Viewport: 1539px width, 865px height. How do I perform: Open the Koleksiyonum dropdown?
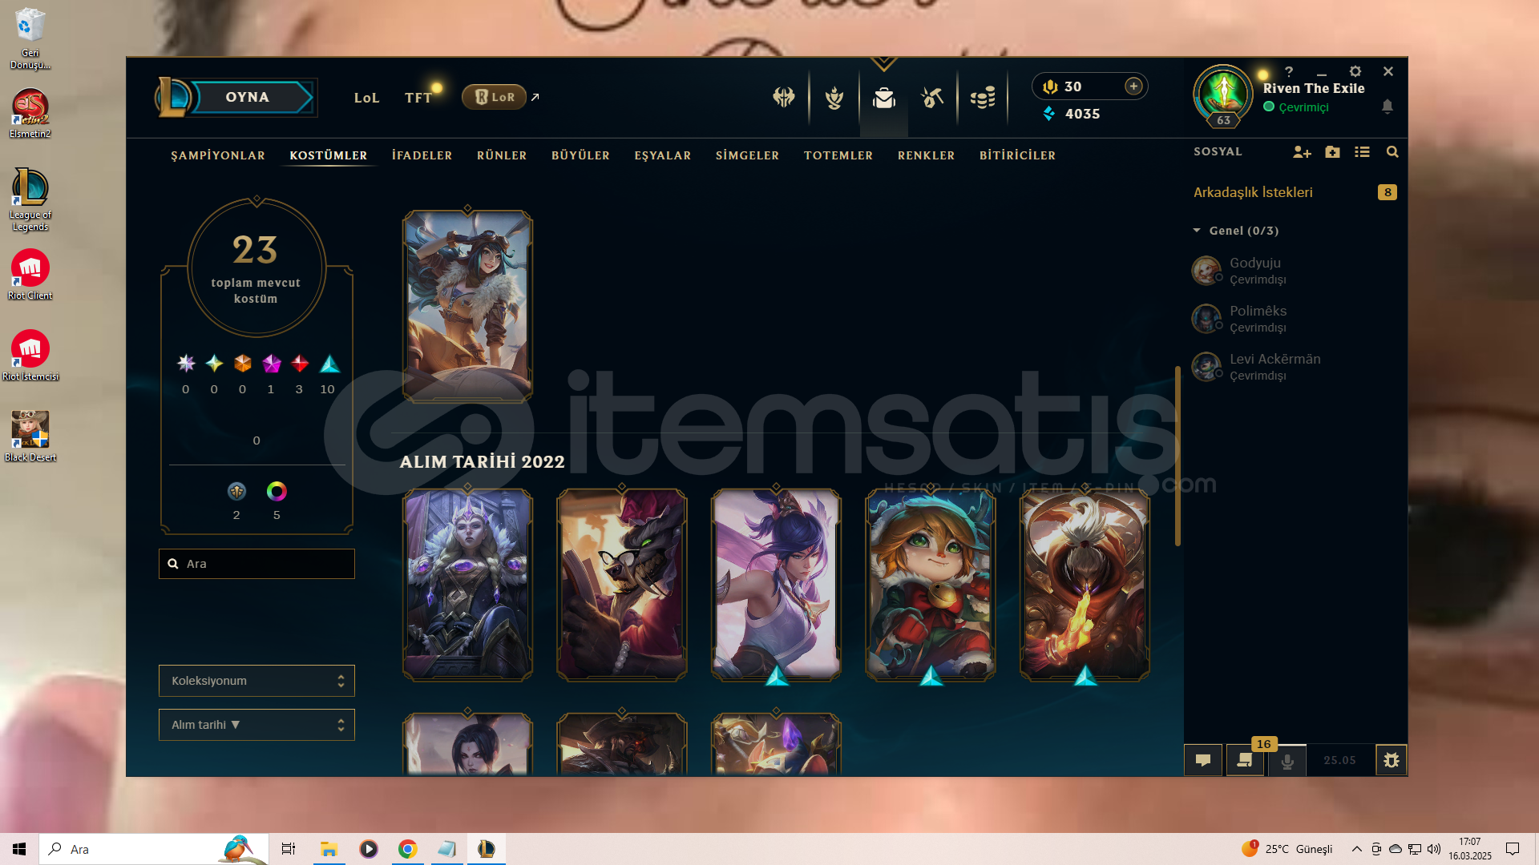tap(256, 681)
